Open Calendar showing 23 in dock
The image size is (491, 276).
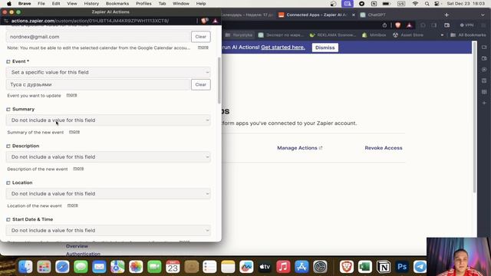[173, 267]
